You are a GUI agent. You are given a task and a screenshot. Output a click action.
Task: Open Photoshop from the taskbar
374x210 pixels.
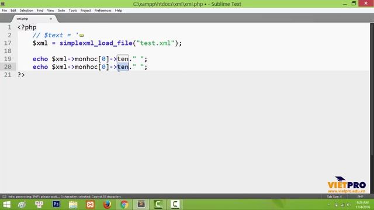[56, 205]
